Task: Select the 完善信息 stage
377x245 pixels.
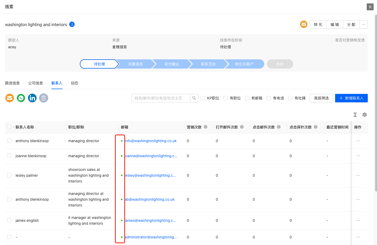Action: [135, 64]
